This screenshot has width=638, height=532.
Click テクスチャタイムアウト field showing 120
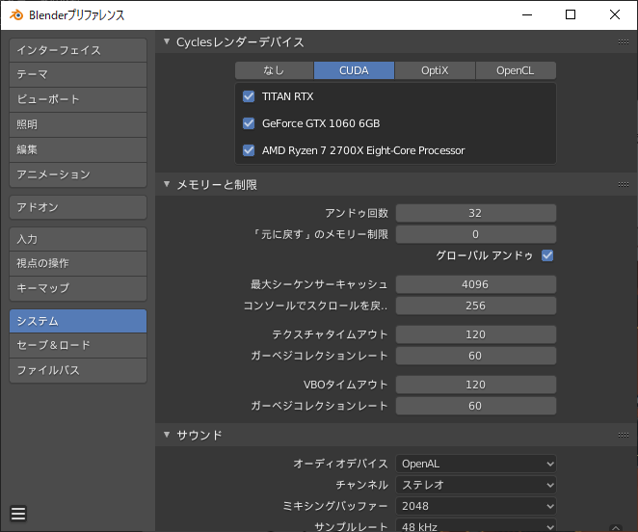tap(476, 334)
